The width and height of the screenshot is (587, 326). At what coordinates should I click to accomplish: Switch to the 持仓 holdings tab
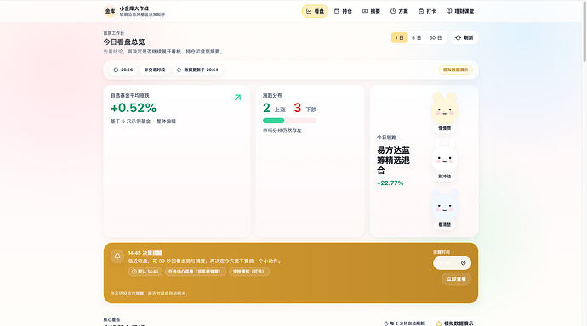click(x=343, y=11)
